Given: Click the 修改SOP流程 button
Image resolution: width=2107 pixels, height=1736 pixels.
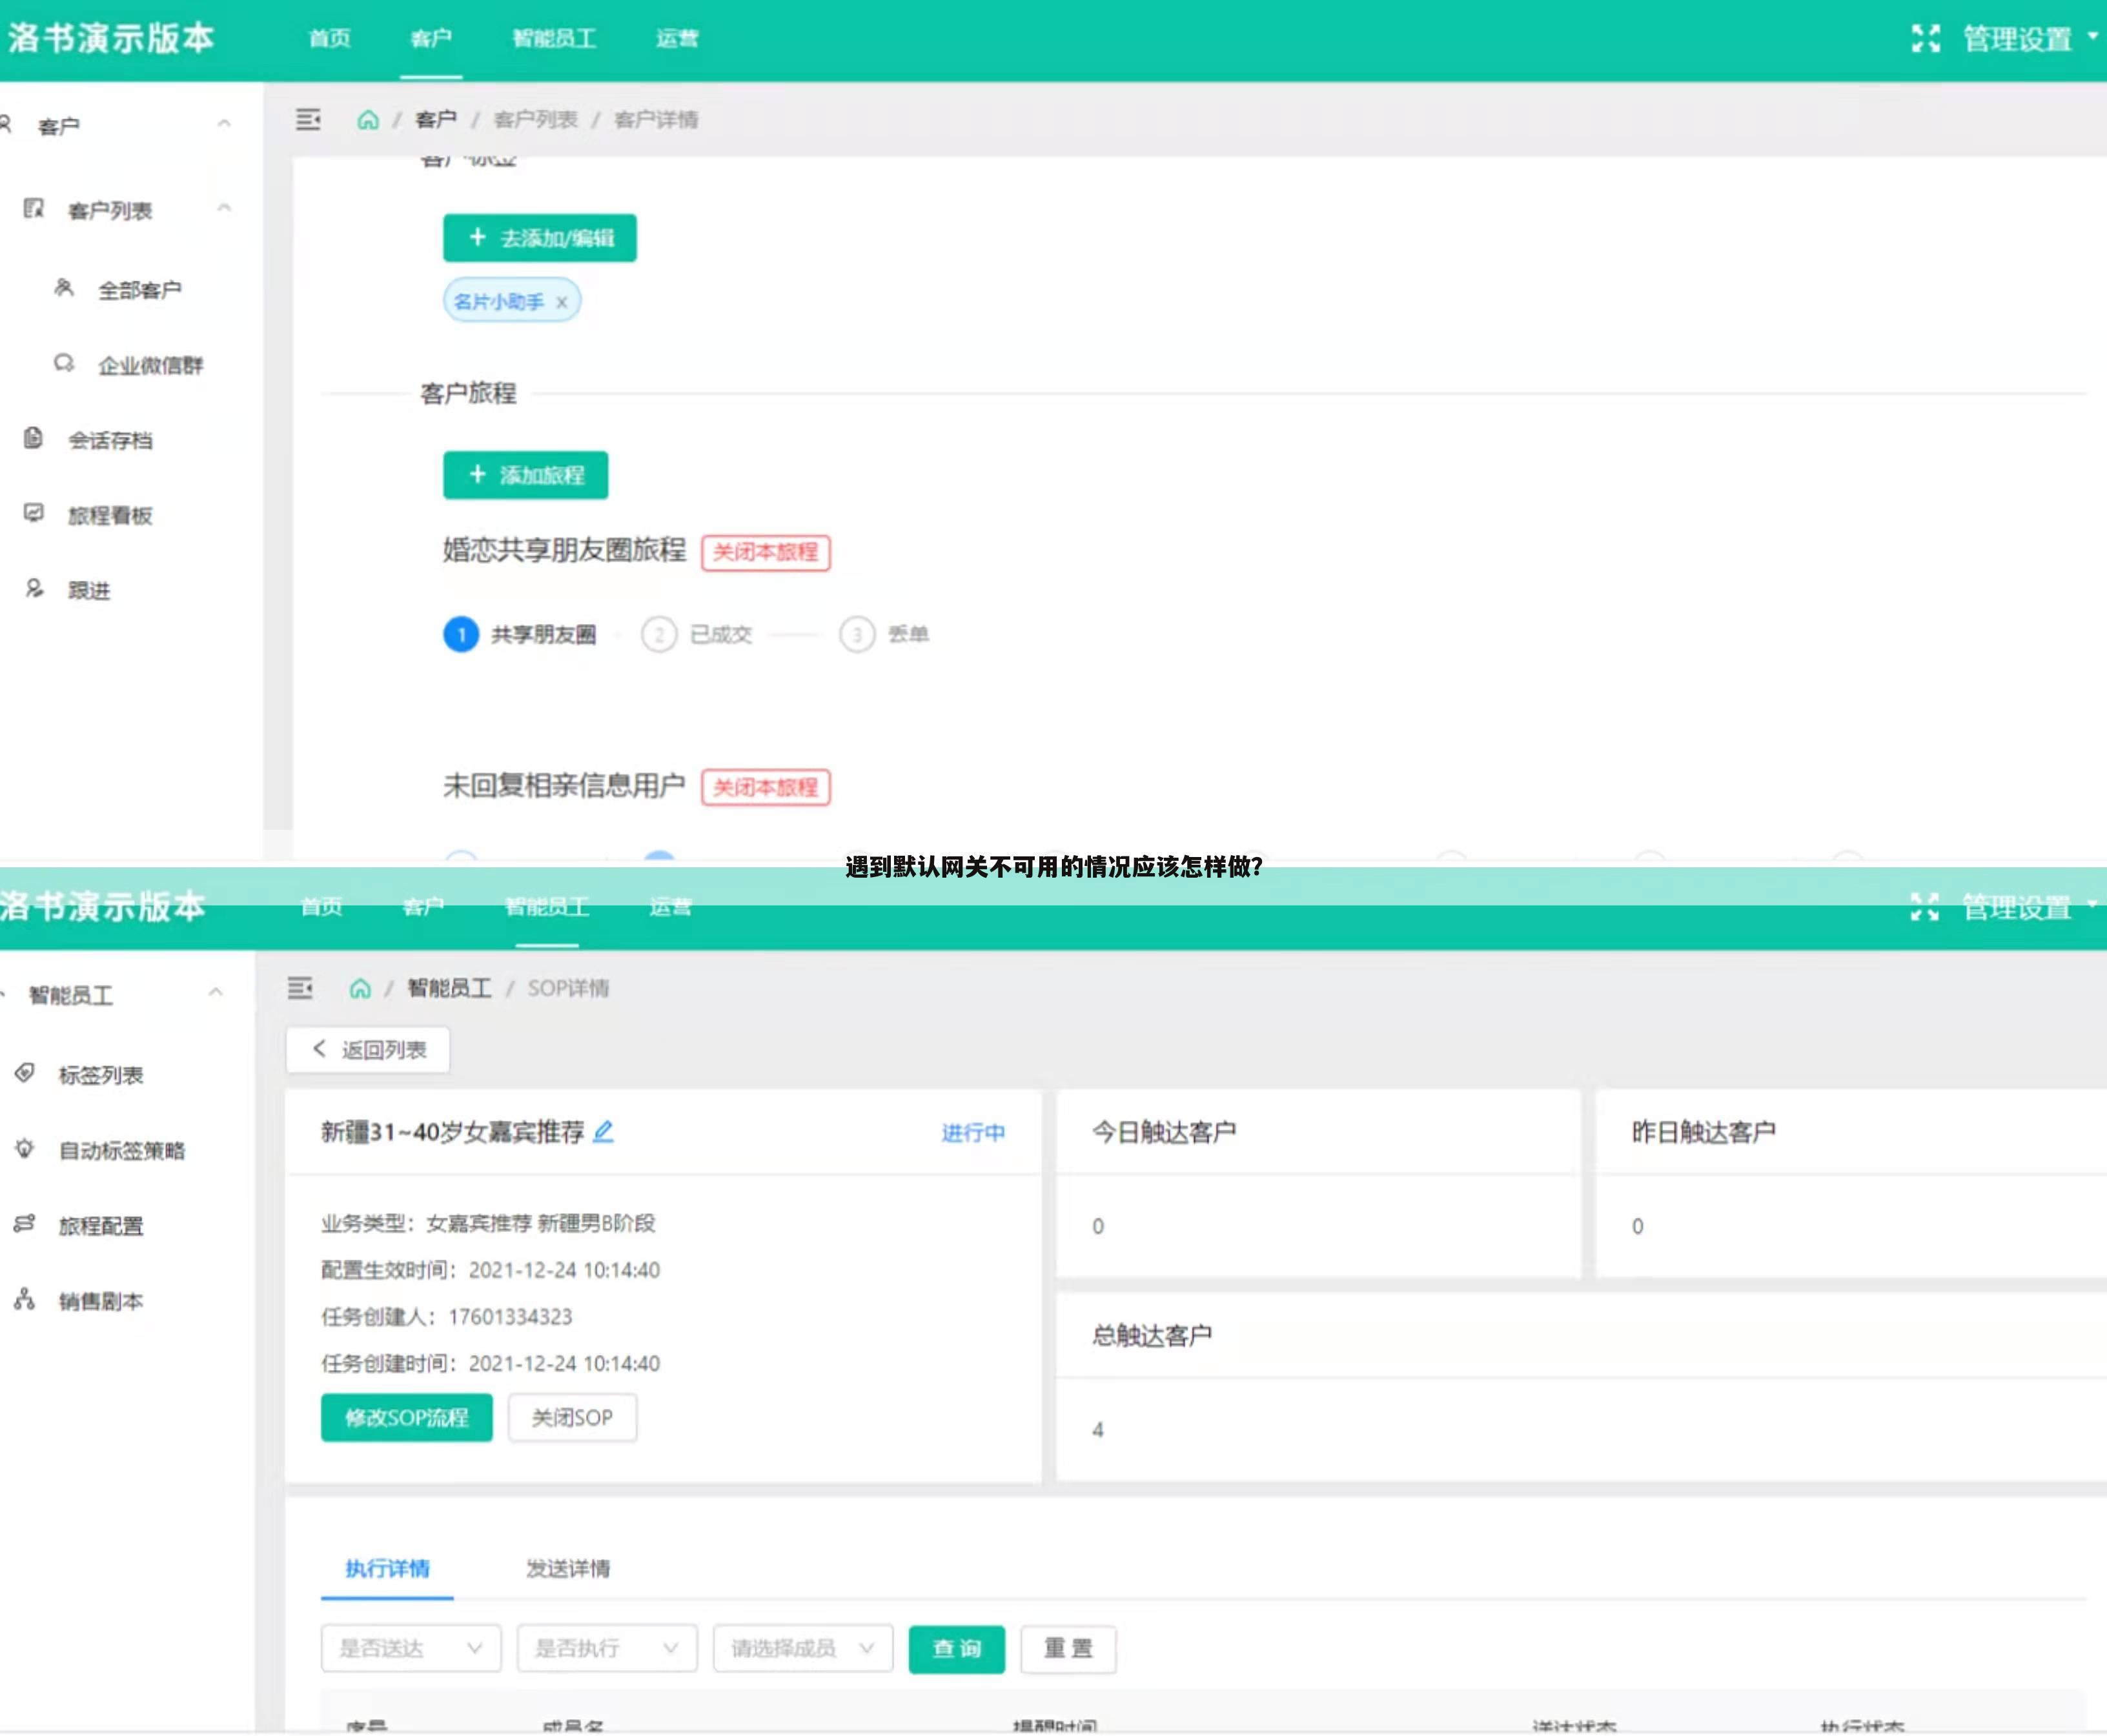Looking at the screenshot, I should (406, 1417).
